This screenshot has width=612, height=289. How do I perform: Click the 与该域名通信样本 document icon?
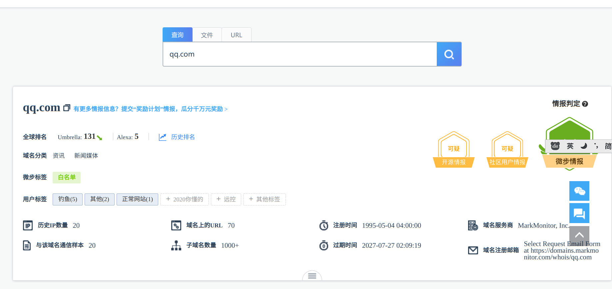(27, 245)
